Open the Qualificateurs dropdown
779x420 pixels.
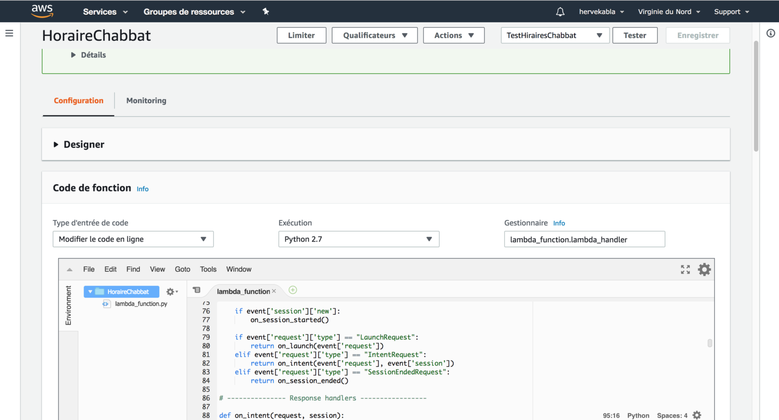[375, 35]
